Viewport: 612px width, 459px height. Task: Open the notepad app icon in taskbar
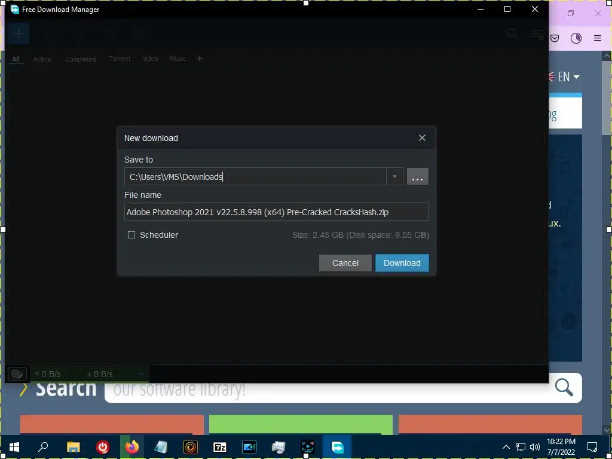click(161, 447)
